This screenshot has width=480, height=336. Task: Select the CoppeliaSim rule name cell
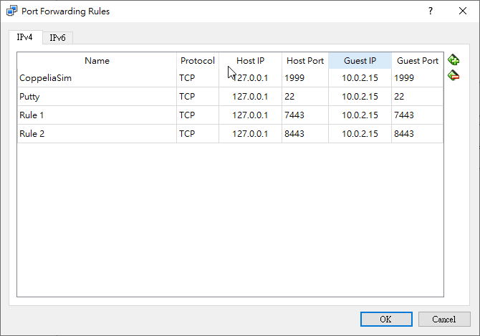click(97, 78)
